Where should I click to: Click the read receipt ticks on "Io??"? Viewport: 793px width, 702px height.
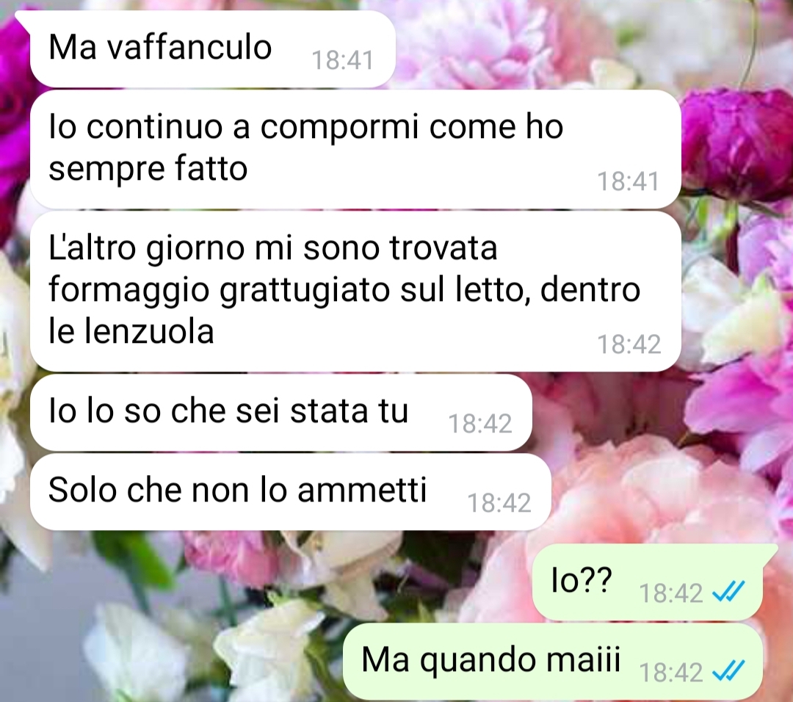pyautogui.click(x=728, y=591)
